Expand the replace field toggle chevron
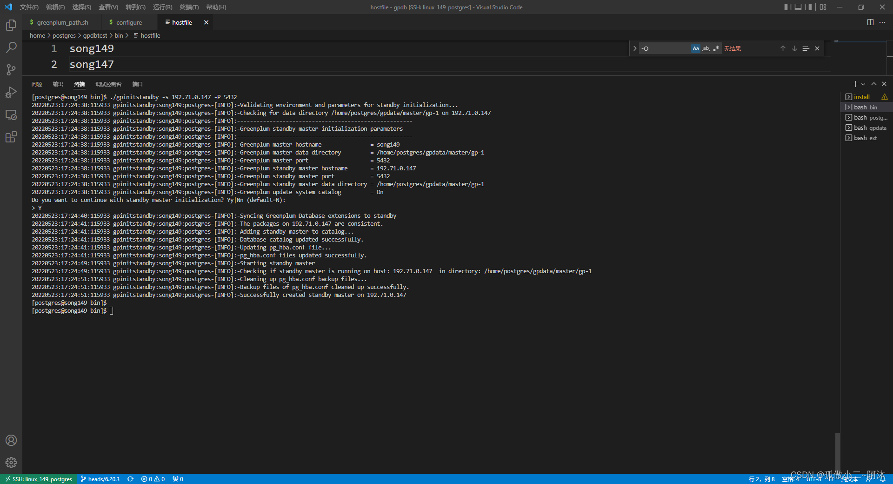Image resolution: width=893 pixels, height=484 pixels. coord(635,48)
